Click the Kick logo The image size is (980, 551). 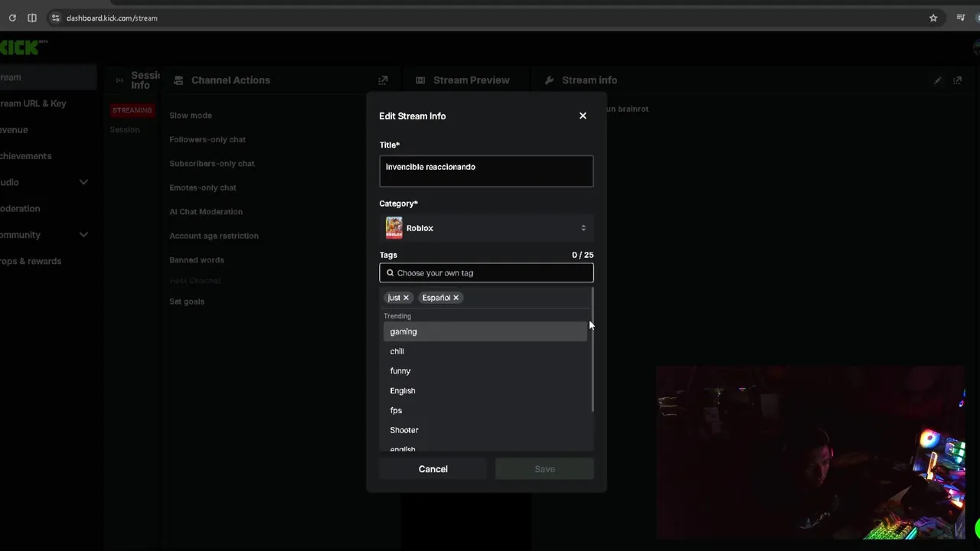pyautogui.click(x=23, y=47)
